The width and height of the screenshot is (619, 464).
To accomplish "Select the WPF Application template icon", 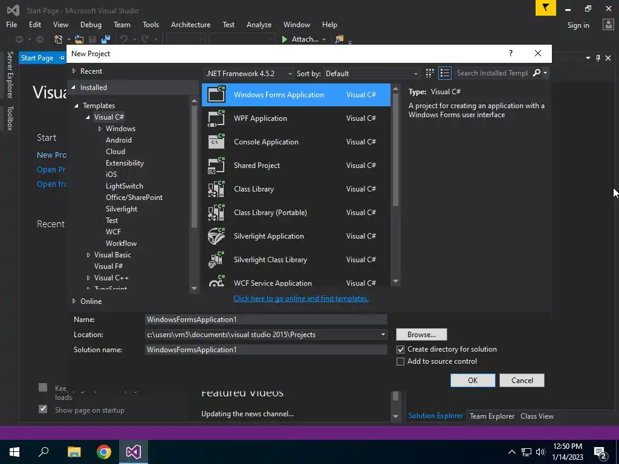I will pos(216,118).
